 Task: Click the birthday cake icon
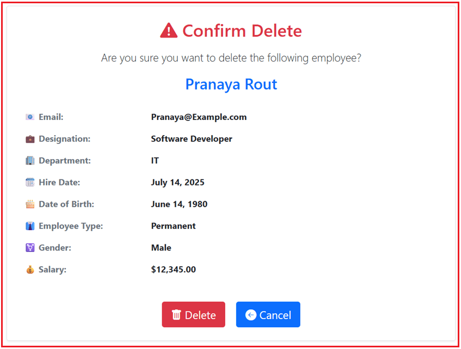pos(30,204)
